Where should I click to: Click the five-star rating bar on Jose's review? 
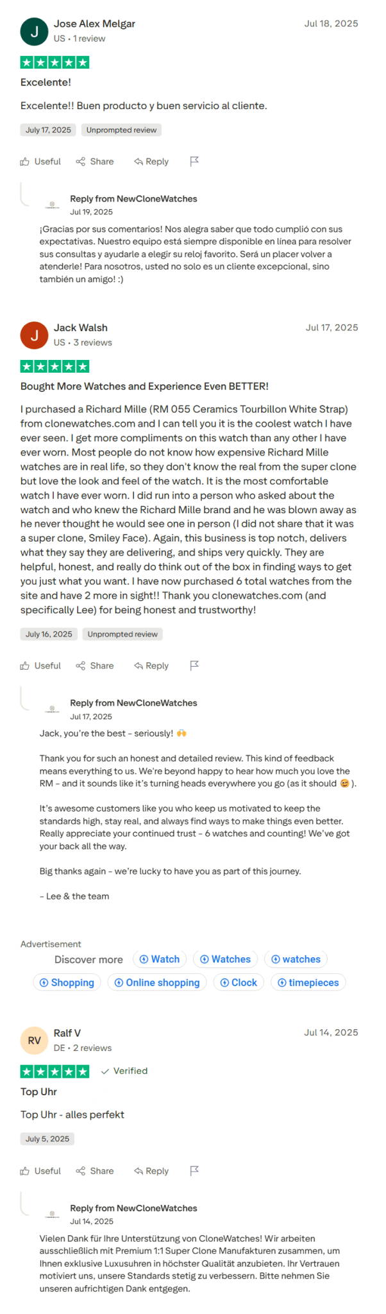click(55, 62)
